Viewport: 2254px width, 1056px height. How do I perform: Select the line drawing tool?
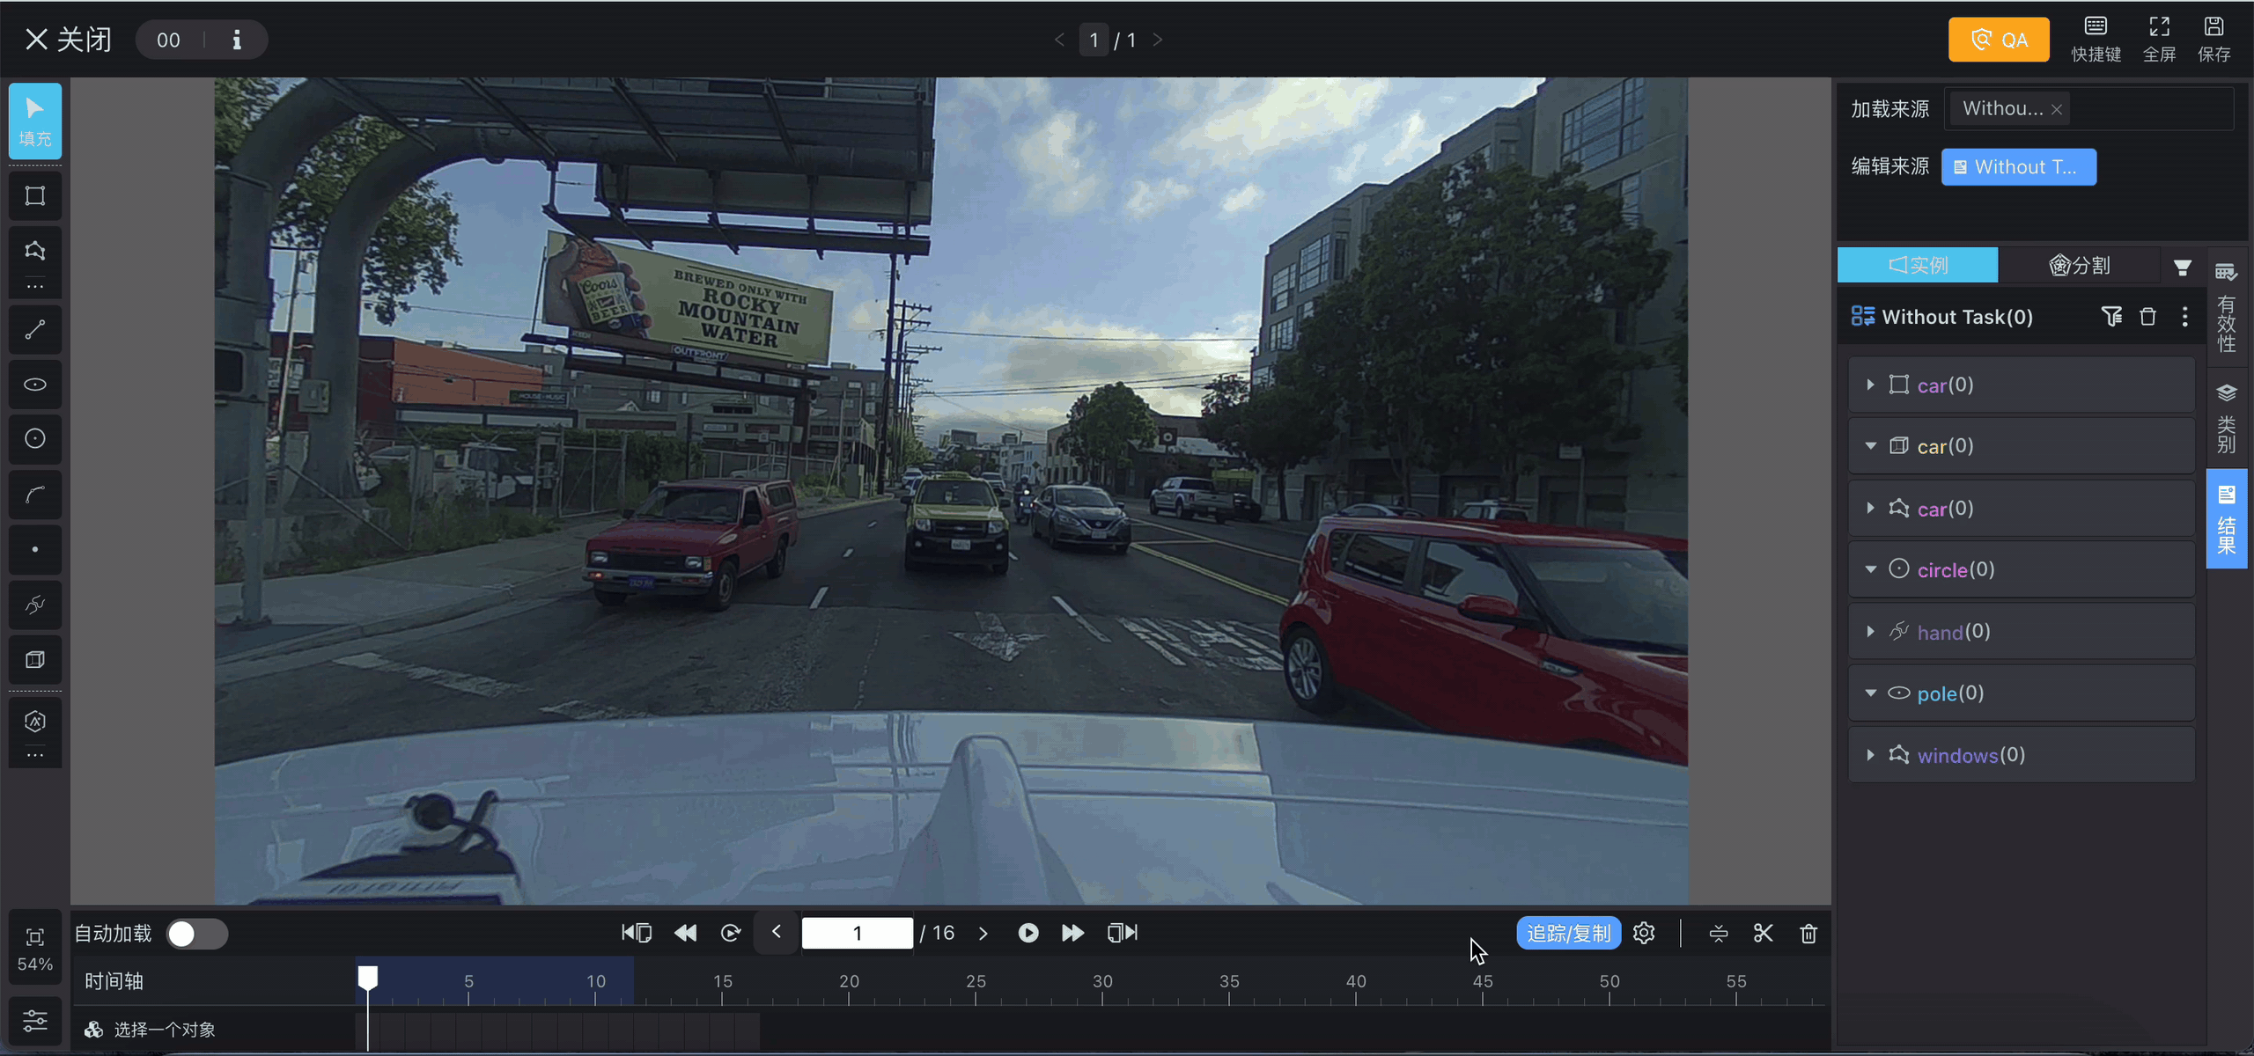(35, 330)
